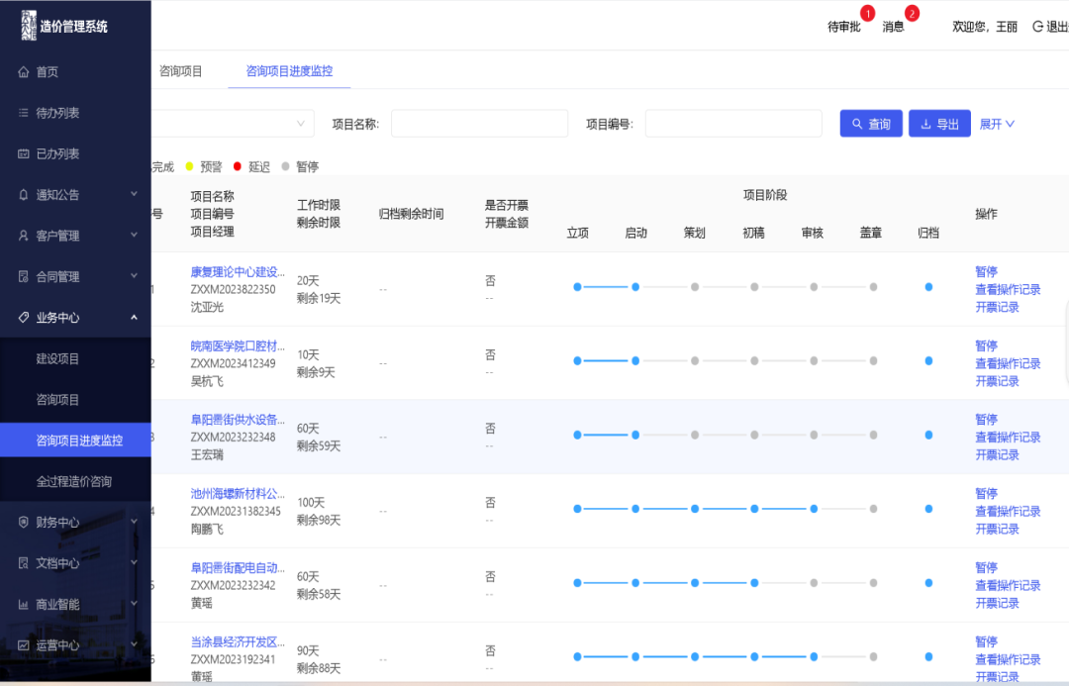This screenshot has height=686, width=1069.
Task: Switch to the 咨询项目 tab
Action: [181, 71]
